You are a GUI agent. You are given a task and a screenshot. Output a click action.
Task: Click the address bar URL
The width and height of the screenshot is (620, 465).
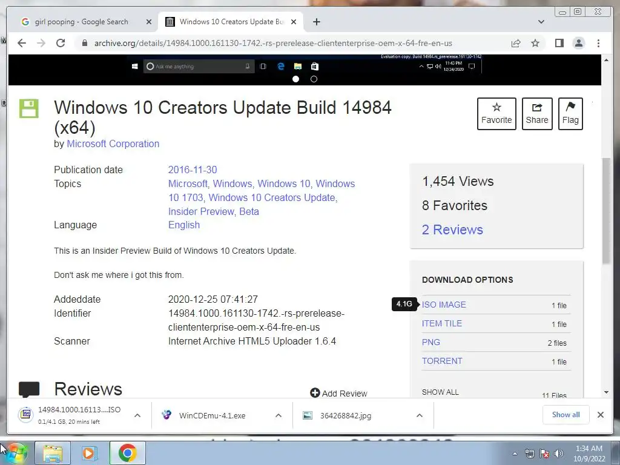click(273, 43)
